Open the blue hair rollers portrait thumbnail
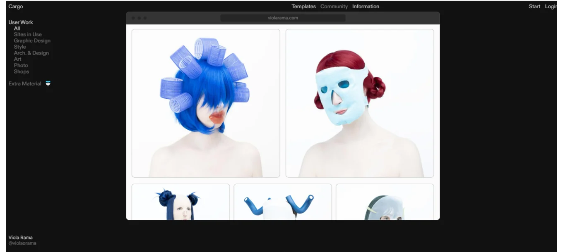Screen dimensions: 563x252 click(x=206, y=103)
